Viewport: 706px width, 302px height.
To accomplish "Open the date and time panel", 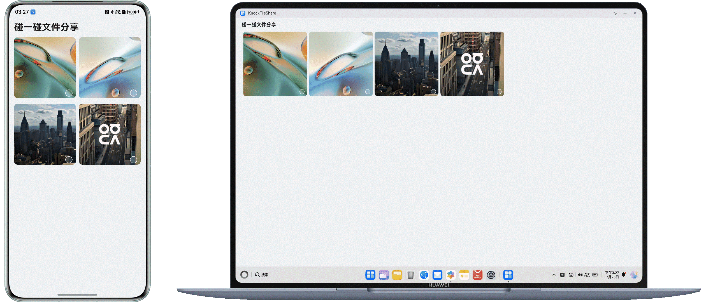I will [x=612, y=275].
